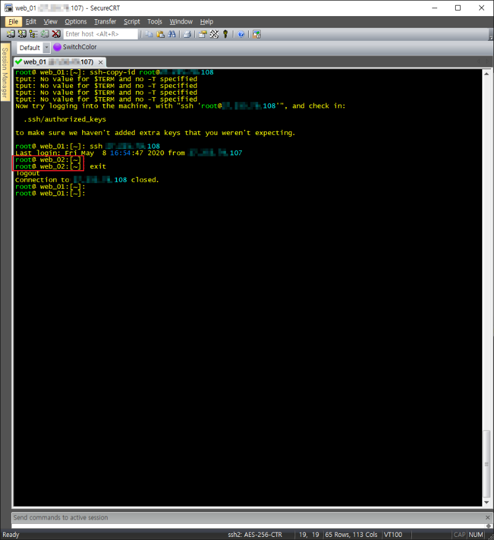Open the Transfer menu
The width and height of the screenshot is (494, 540).
105,22
